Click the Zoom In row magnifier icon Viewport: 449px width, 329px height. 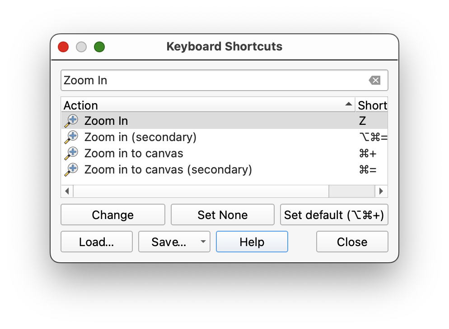coord(71,121)
